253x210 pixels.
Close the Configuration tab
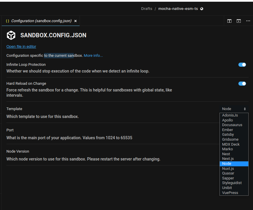[x=75, y=21]
